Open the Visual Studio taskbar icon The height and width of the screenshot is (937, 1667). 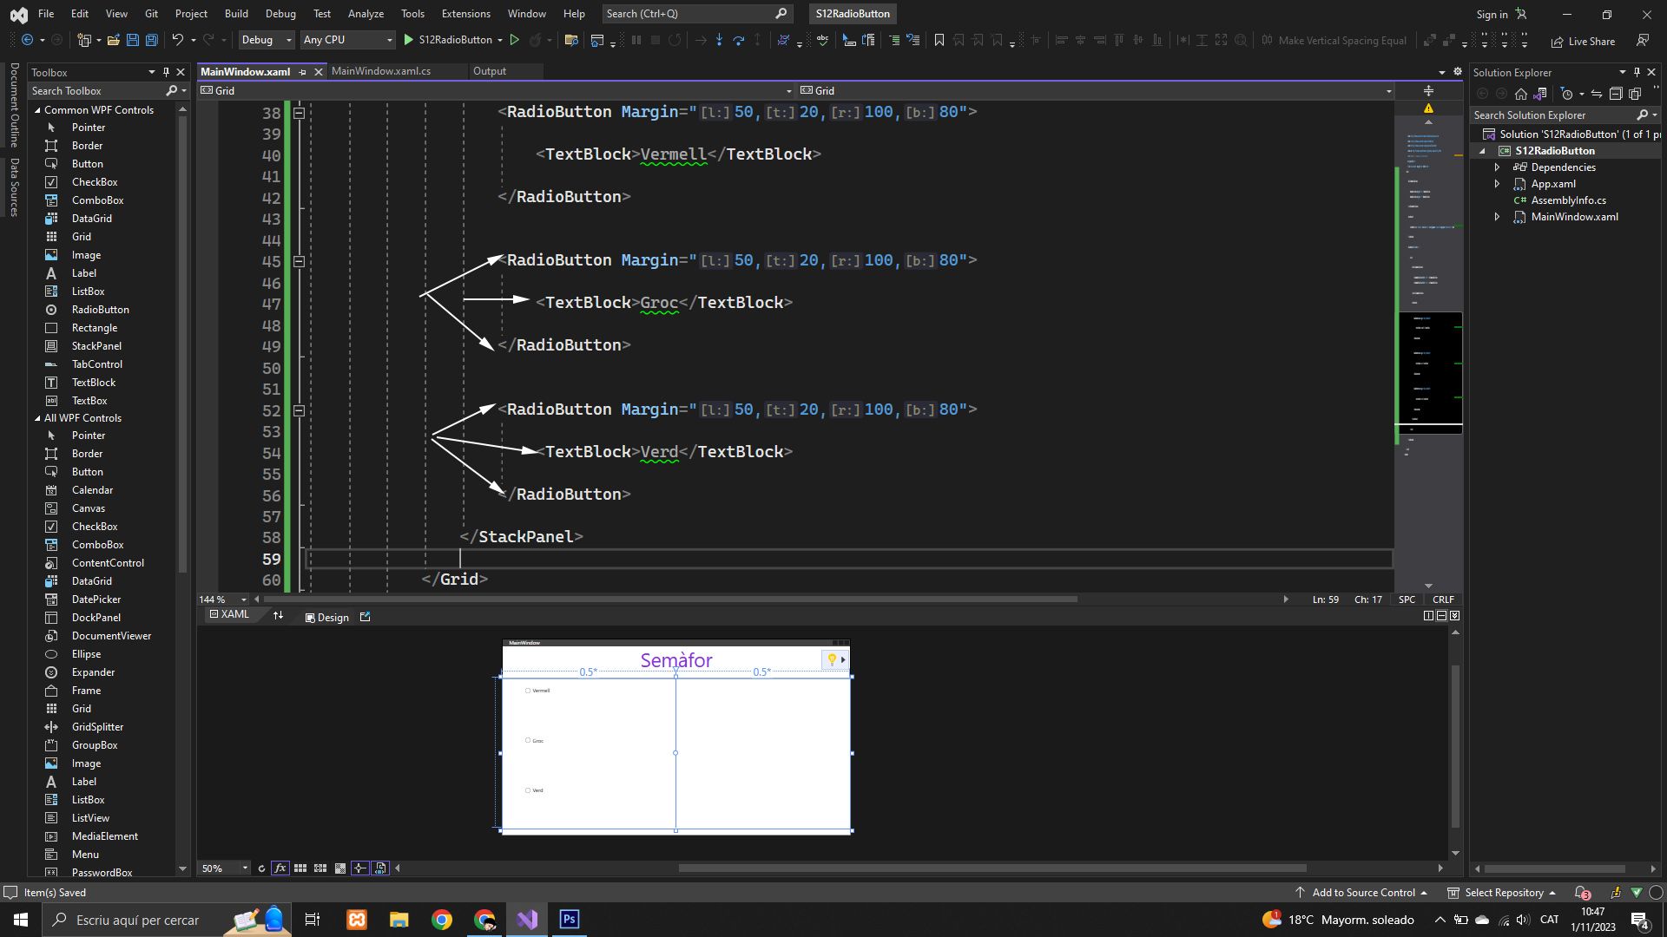tap(527, 920)
